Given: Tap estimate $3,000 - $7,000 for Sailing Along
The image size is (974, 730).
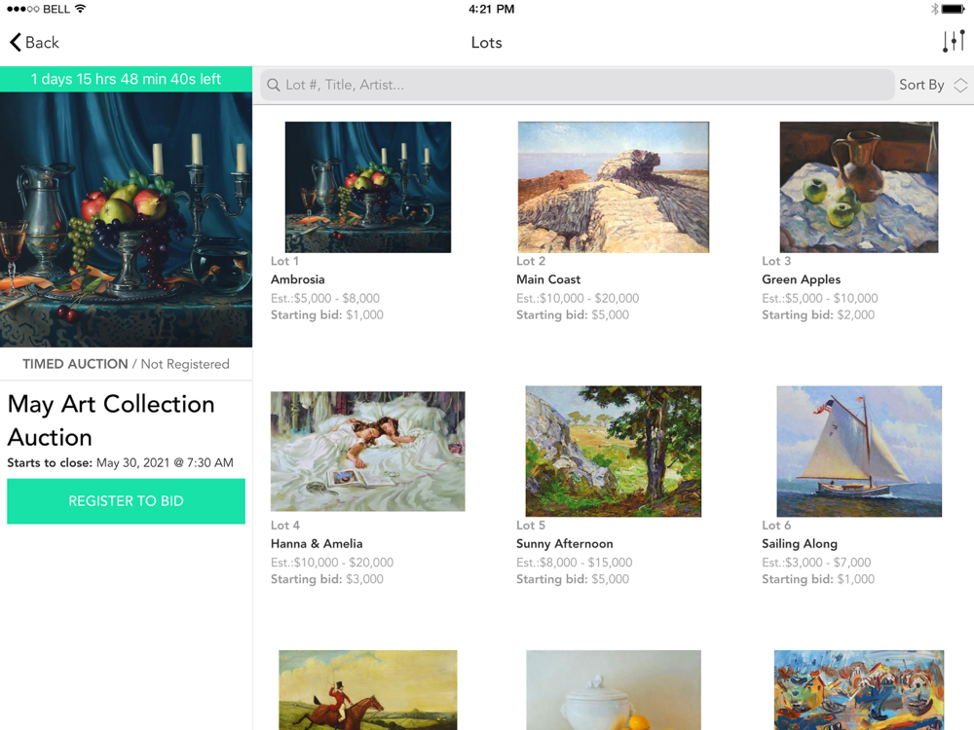Looking at the screenshot, I should (816, 563).
